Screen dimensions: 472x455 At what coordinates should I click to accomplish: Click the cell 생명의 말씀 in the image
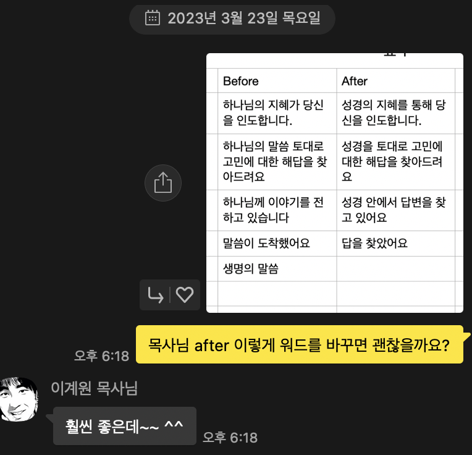click(277, 269)
